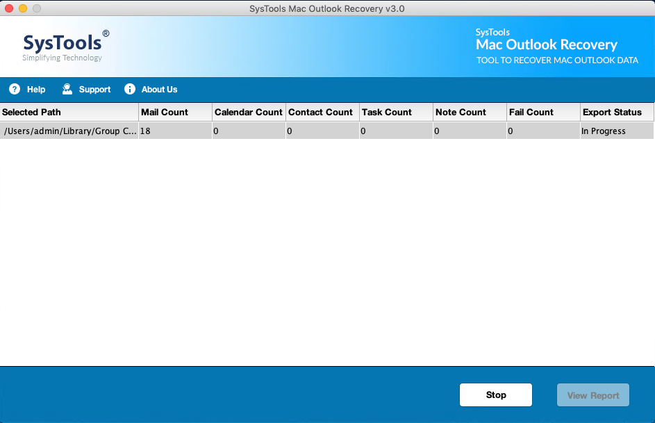Click the Support agent icon

click(x=67, y=89)
